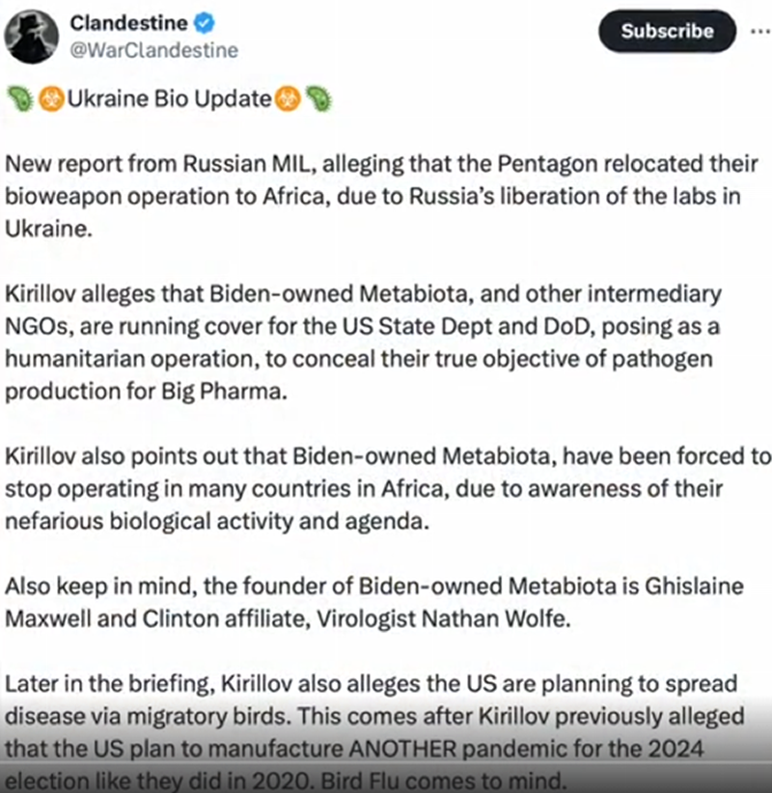Screen dimensions: 772x793
Task: Open the more options ellipsis menu
Action: [760, 32]
